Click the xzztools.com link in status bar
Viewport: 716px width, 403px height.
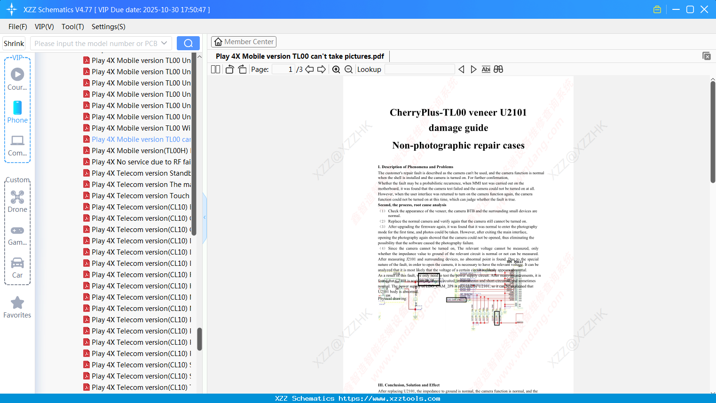point(389,398)
